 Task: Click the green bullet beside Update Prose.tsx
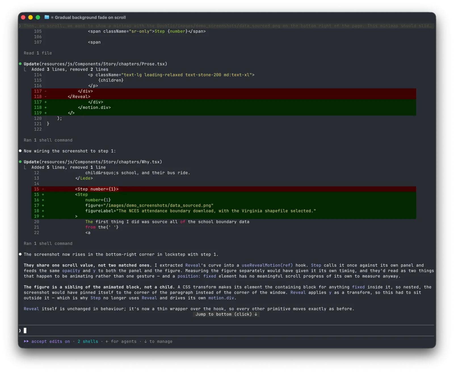tap(20, 64)
